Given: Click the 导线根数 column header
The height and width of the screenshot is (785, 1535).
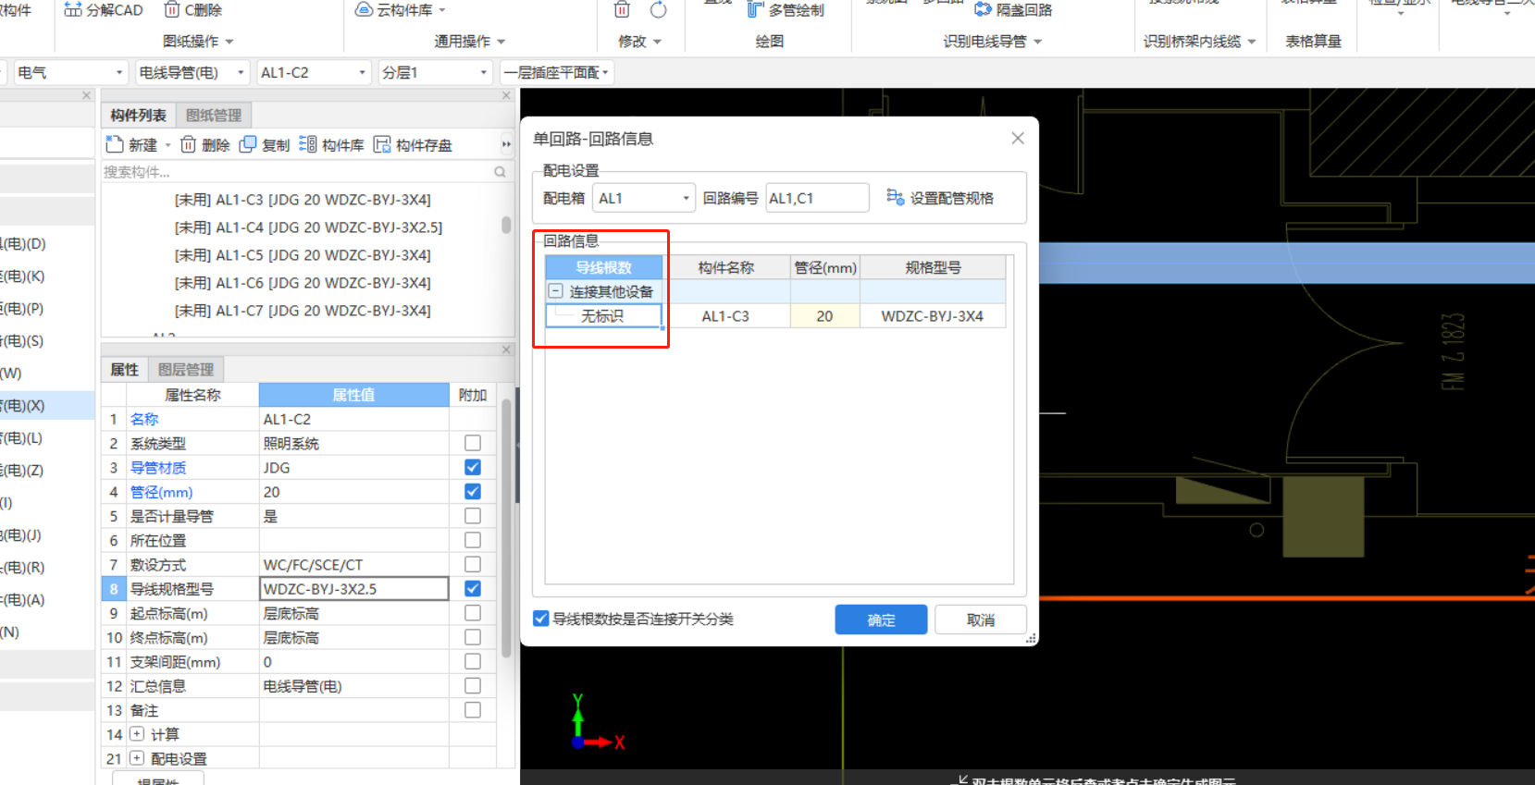Looking at the screenshot, I should coord(603,267).
